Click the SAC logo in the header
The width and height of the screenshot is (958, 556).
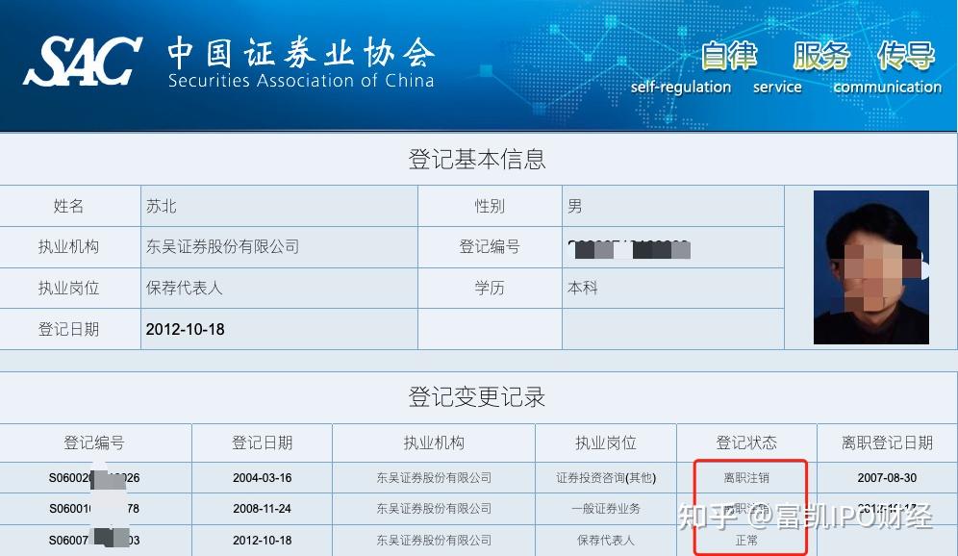tap(83, 61)
